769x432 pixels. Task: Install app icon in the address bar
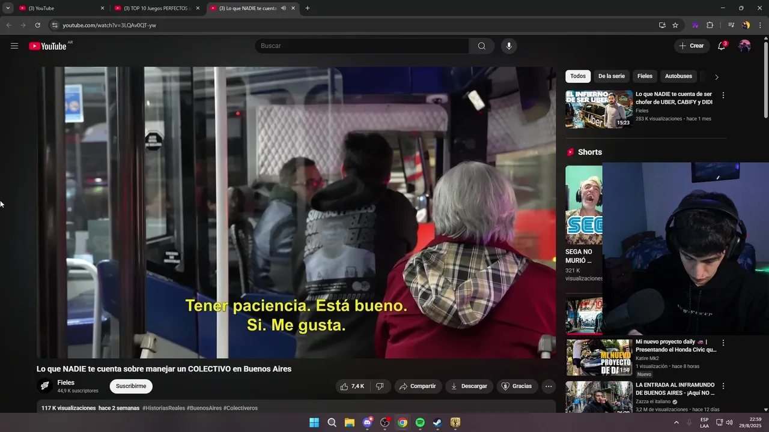(662, 25)
